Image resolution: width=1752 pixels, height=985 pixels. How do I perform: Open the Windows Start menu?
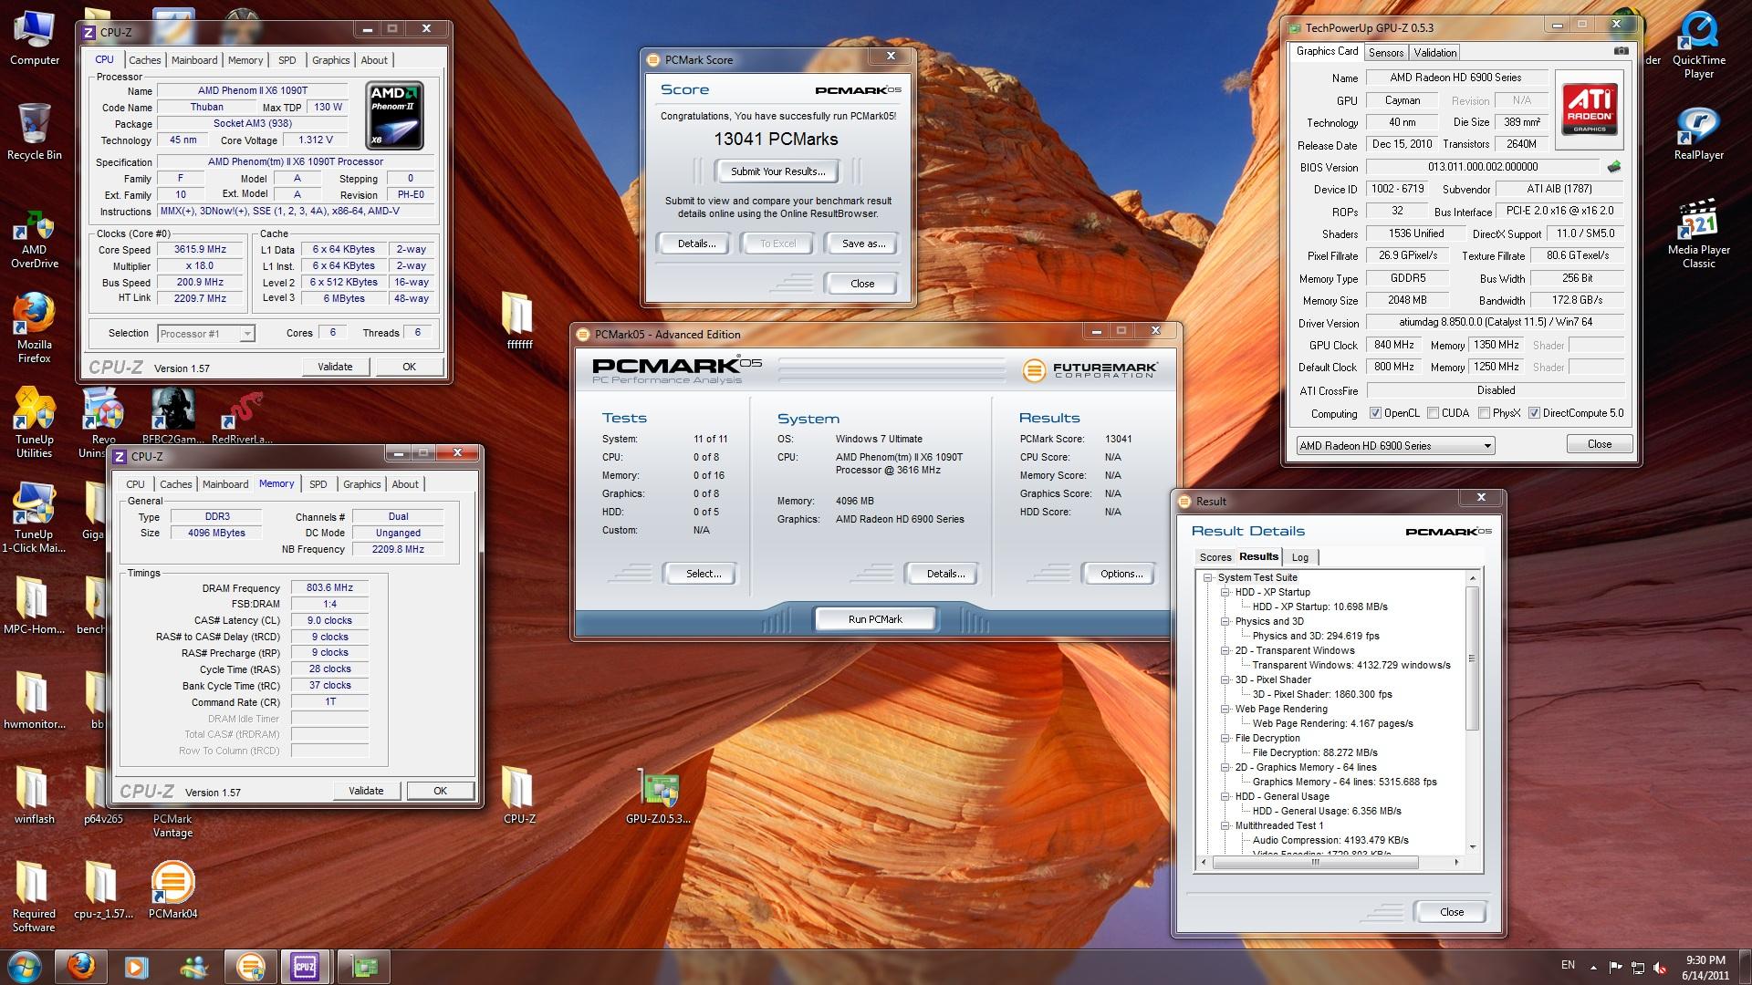(25, 966)
